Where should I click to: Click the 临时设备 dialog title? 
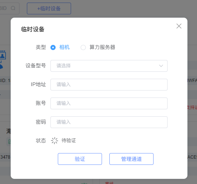pyautogui.click(x=33, y=29)
